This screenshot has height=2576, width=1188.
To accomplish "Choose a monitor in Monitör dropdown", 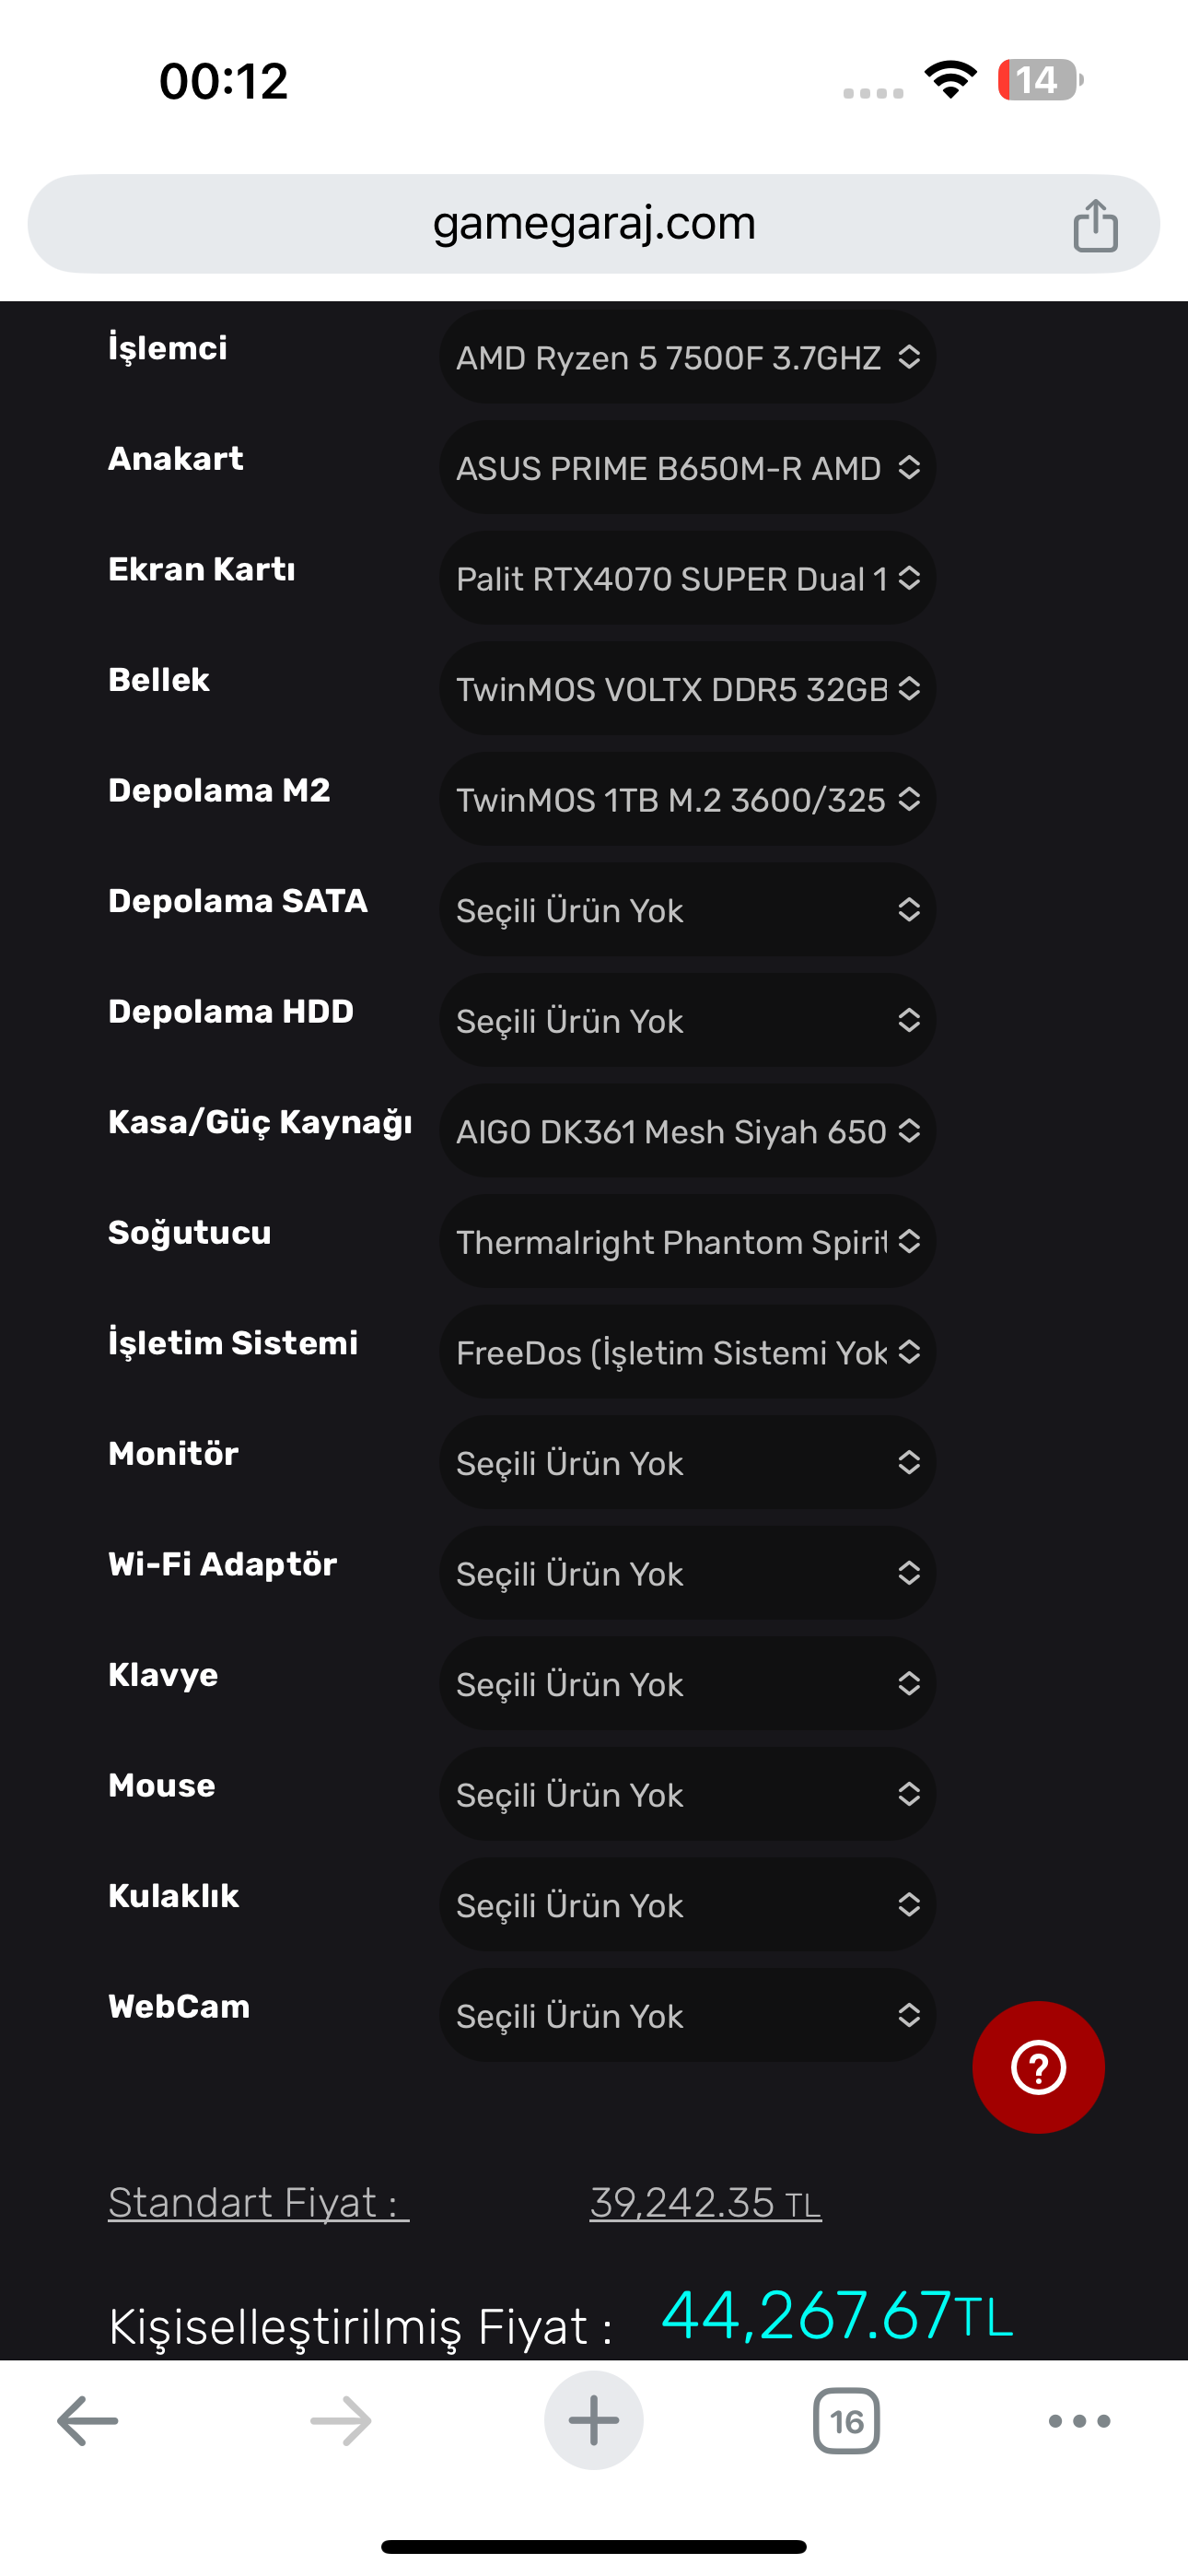I will tap(687, 1463).
